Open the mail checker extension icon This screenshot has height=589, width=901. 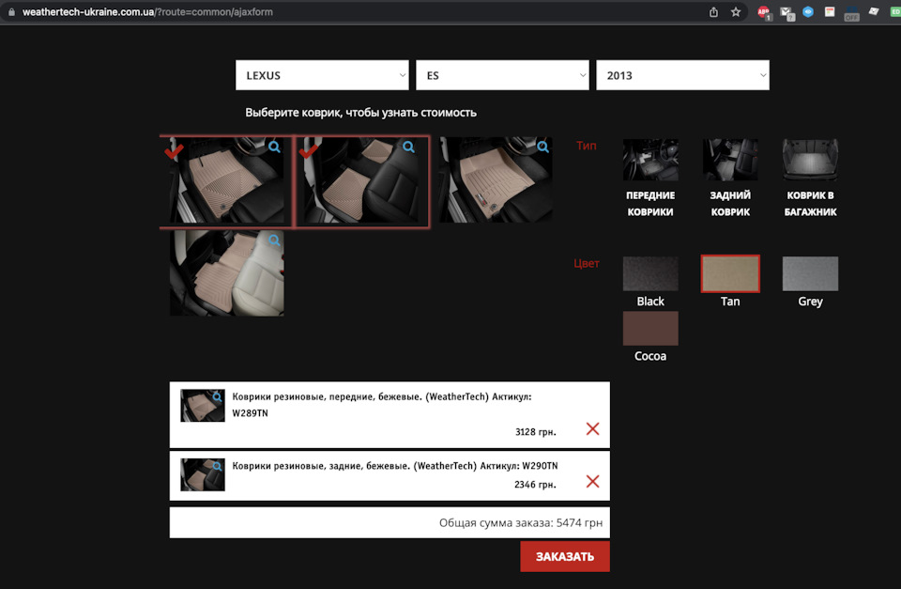pyautogui.click(x=786, y=12)
